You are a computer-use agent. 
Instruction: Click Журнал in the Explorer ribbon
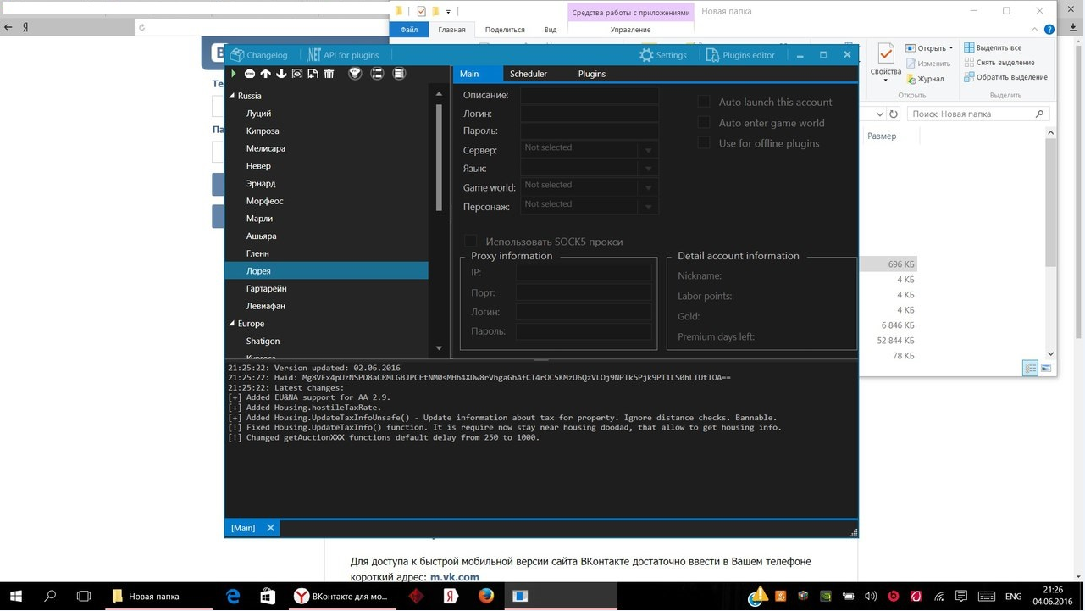tap(924, 79)
